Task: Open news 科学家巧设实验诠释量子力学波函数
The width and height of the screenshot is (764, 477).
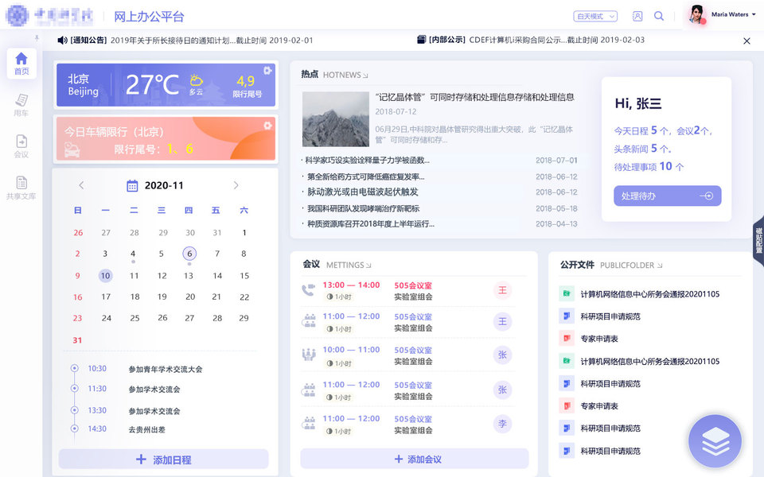Action: 367,160
